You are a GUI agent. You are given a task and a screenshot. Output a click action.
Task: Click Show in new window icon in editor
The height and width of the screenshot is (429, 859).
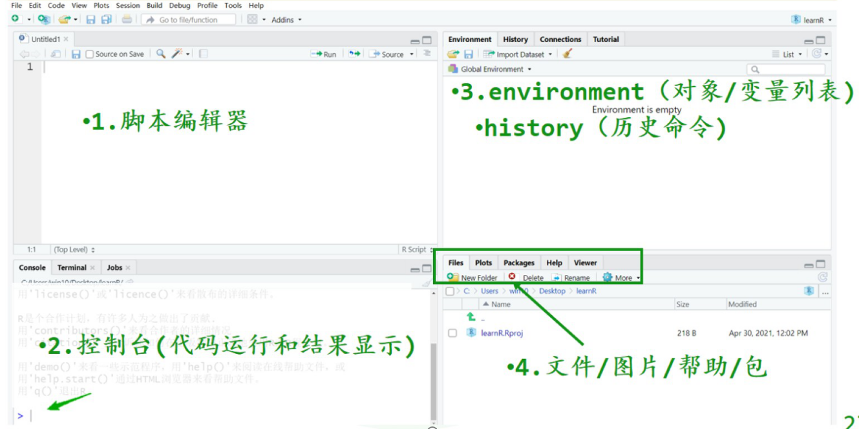[56, 54]
